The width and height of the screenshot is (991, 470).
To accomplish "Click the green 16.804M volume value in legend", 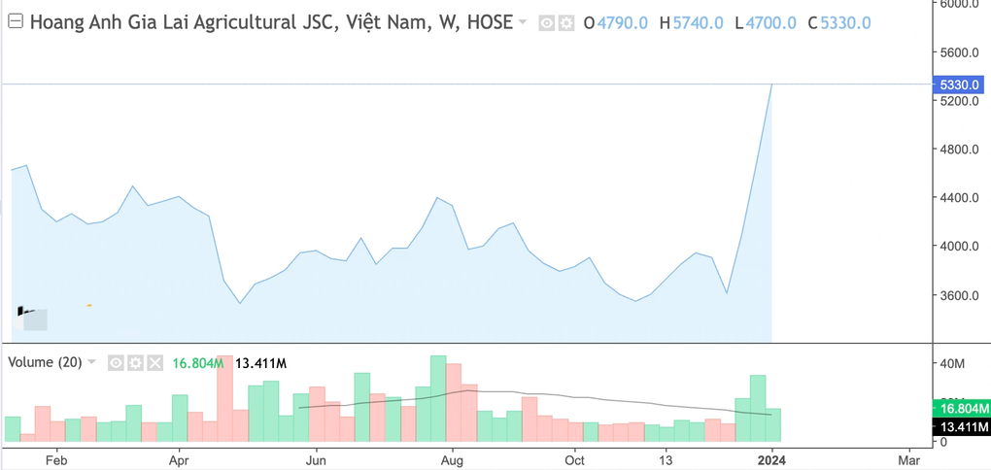I will (198, 362).
